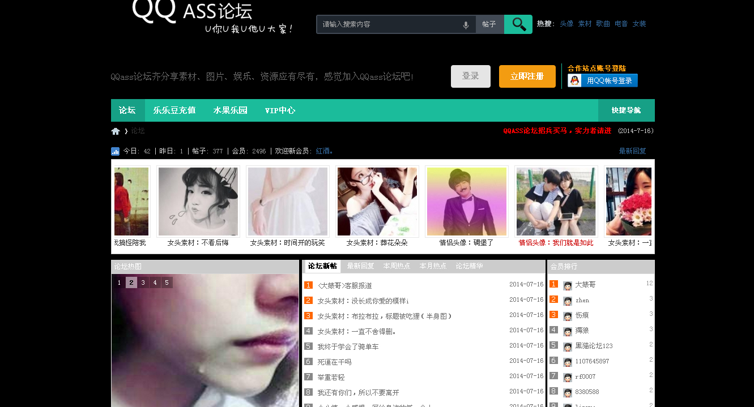Focus the search input field
The height and width of the screenshot is (407, 754).
[391, 24]
